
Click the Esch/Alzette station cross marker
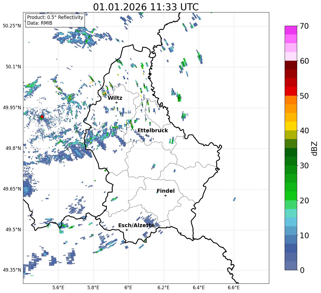coord(127,230)
